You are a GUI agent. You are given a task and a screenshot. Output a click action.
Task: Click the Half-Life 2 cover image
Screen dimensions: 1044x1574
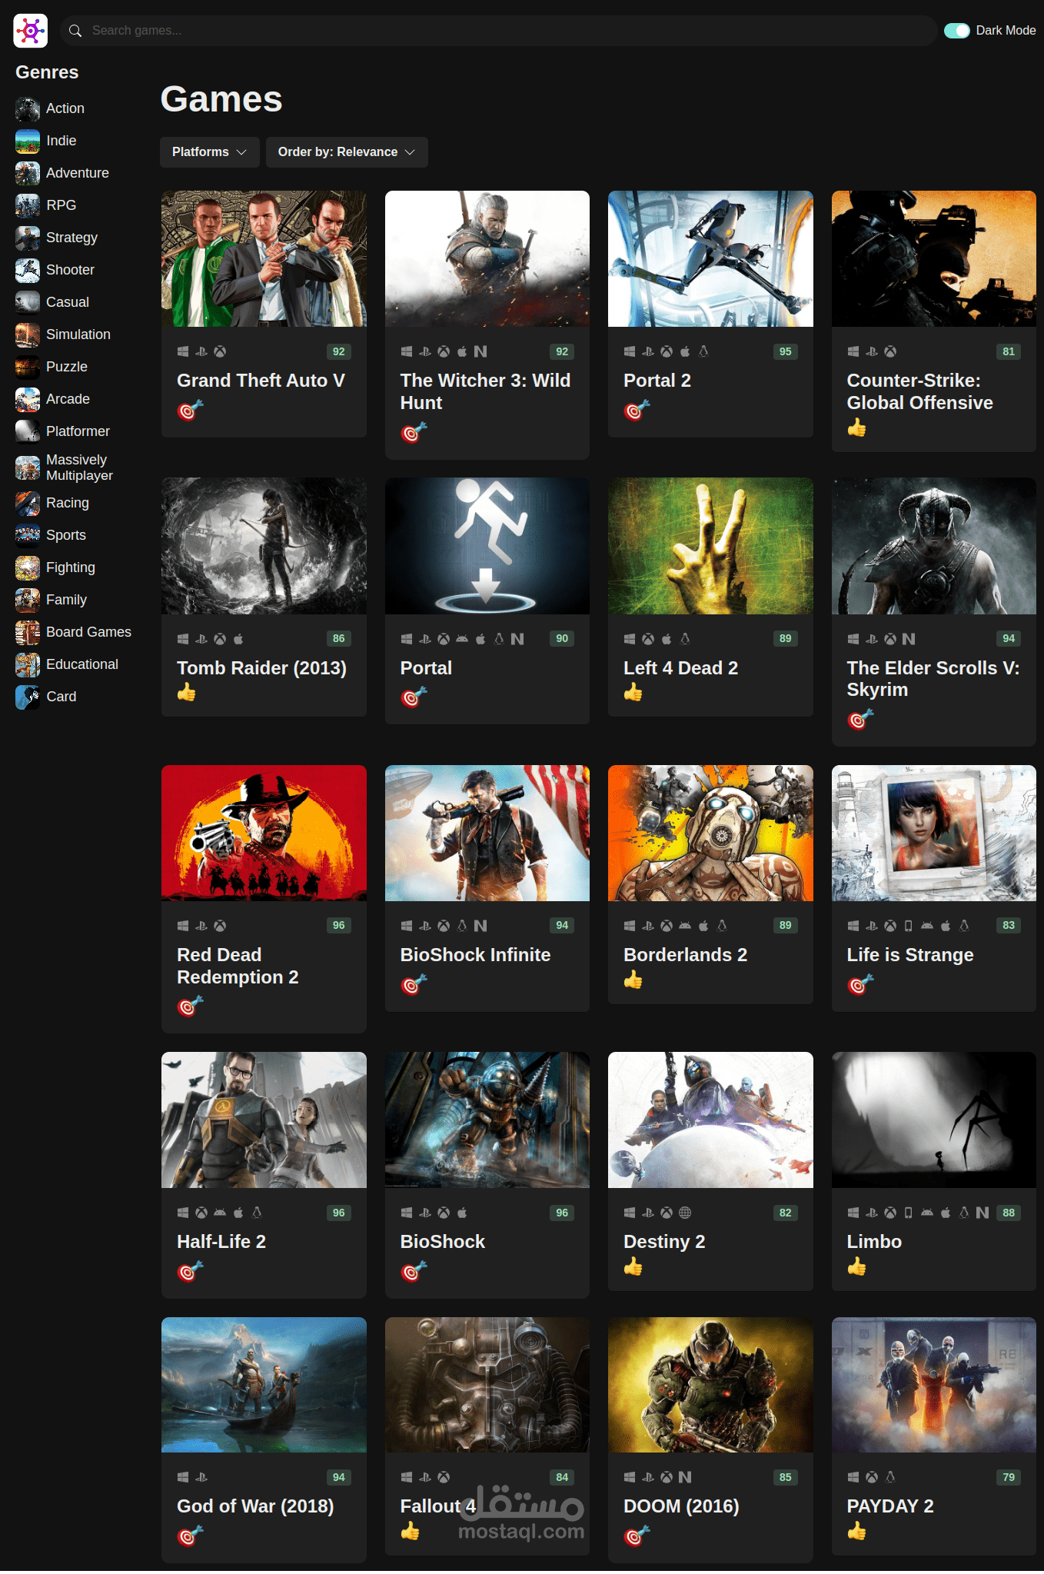(x=264, y=1120)
